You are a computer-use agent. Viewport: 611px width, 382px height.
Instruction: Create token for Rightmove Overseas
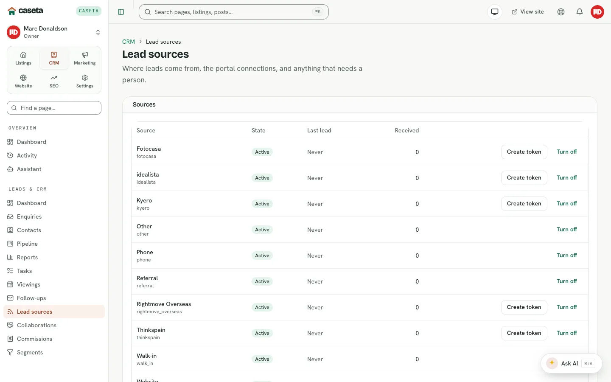(x=524, y=307)
